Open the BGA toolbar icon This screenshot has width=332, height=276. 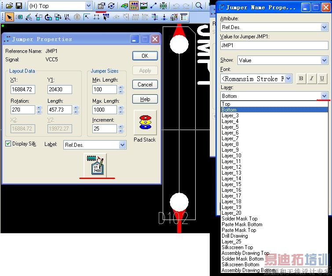click(163, 6)
